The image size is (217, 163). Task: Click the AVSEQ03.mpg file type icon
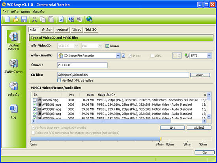(39, 114)
